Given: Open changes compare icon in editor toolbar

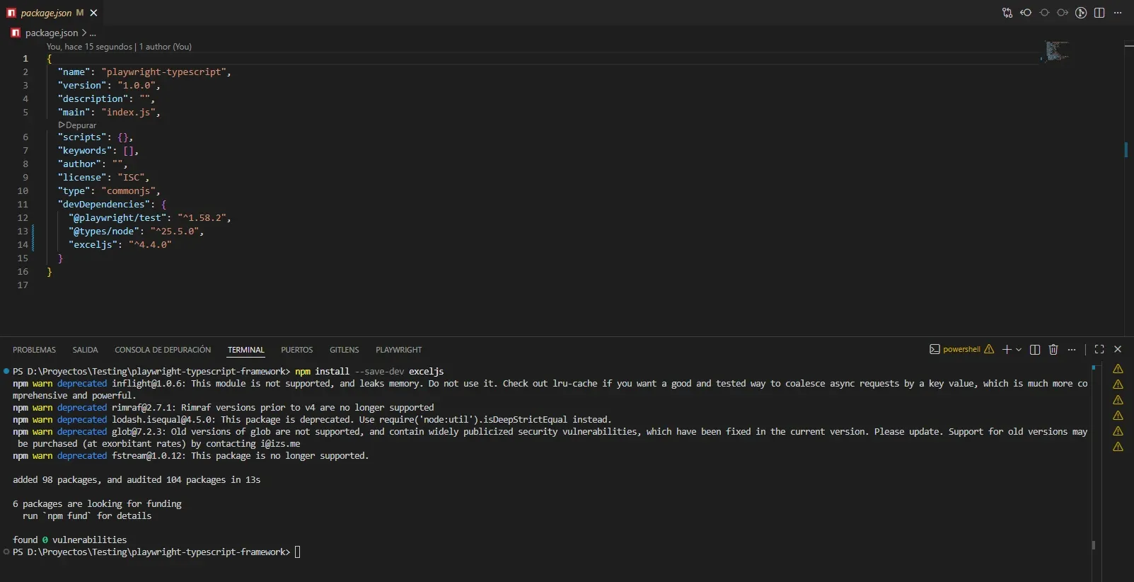Looking at the screenshot, I should coord(1007,13).
